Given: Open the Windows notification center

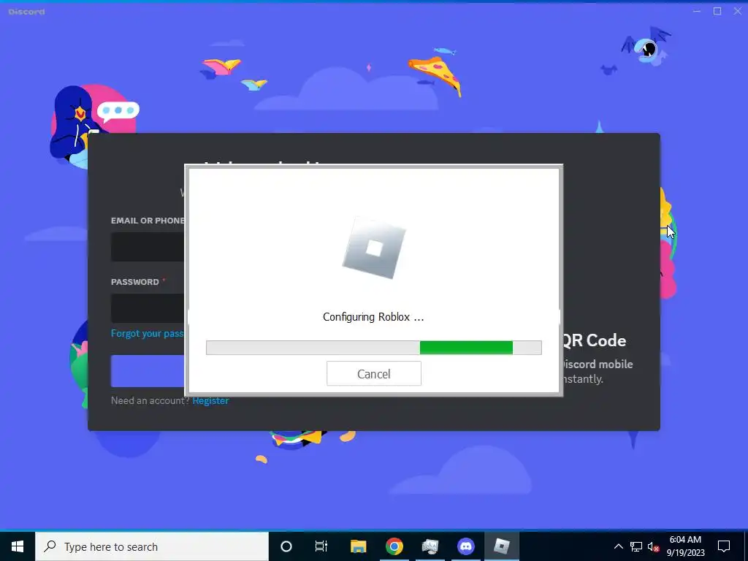Looking at the screenshot, I should (724, 546).
